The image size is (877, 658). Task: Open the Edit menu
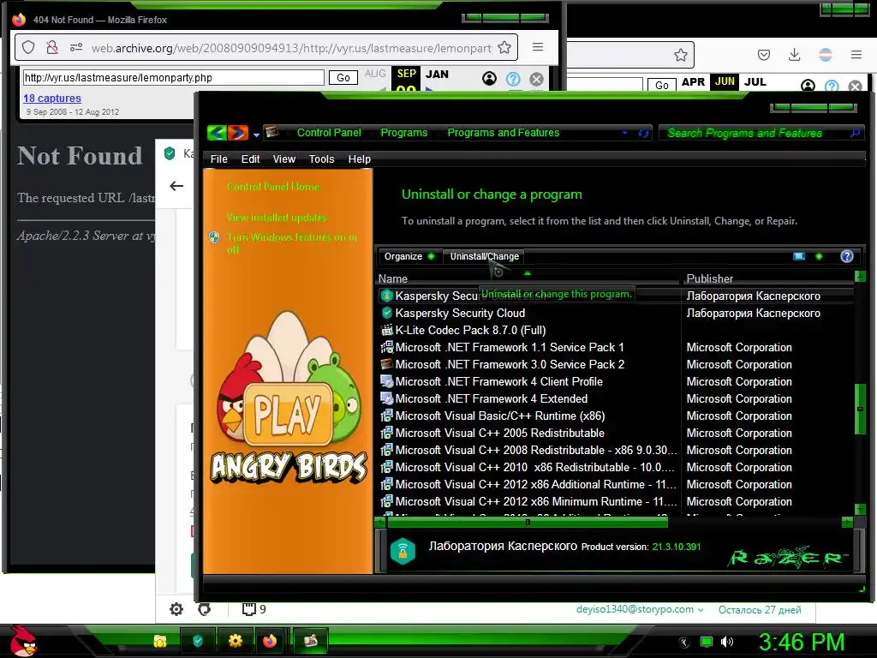tap(250, 159)
